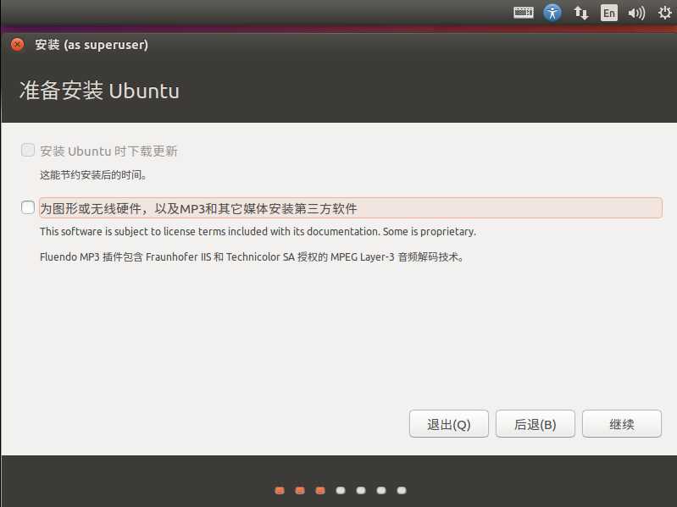The width and height of the screenshot is (677, 507).
Task: Check 安装 Ubuntu 时下载更新 checkbox
Action: pos(28,151)
